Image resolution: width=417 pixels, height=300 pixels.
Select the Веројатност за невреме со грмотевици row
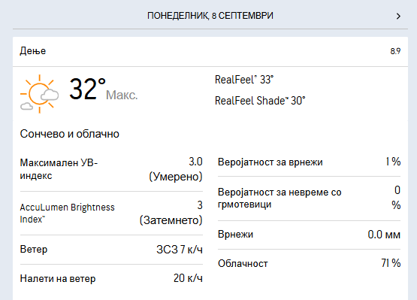pos(309,198)
